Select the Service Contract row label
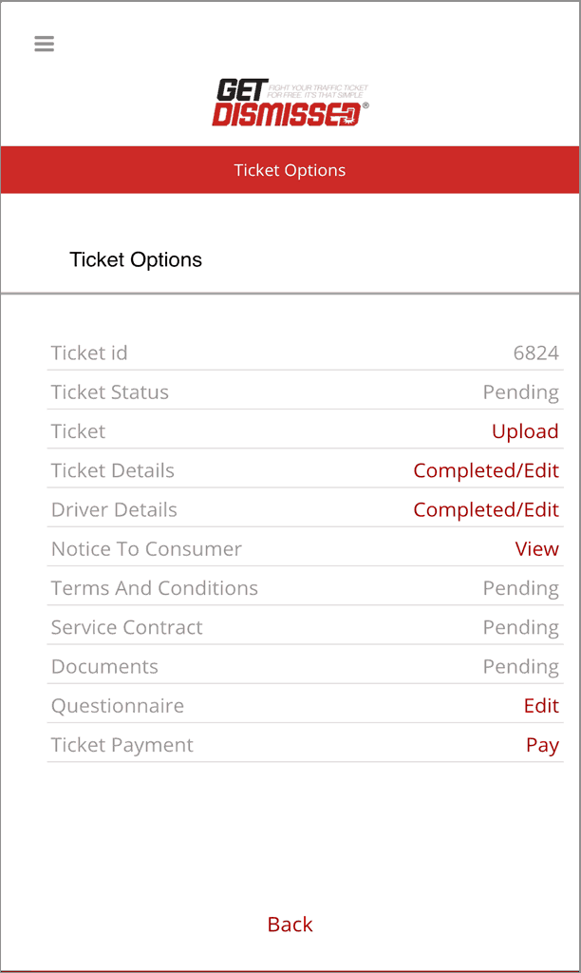581x973 pixels. tap(126, 627)
